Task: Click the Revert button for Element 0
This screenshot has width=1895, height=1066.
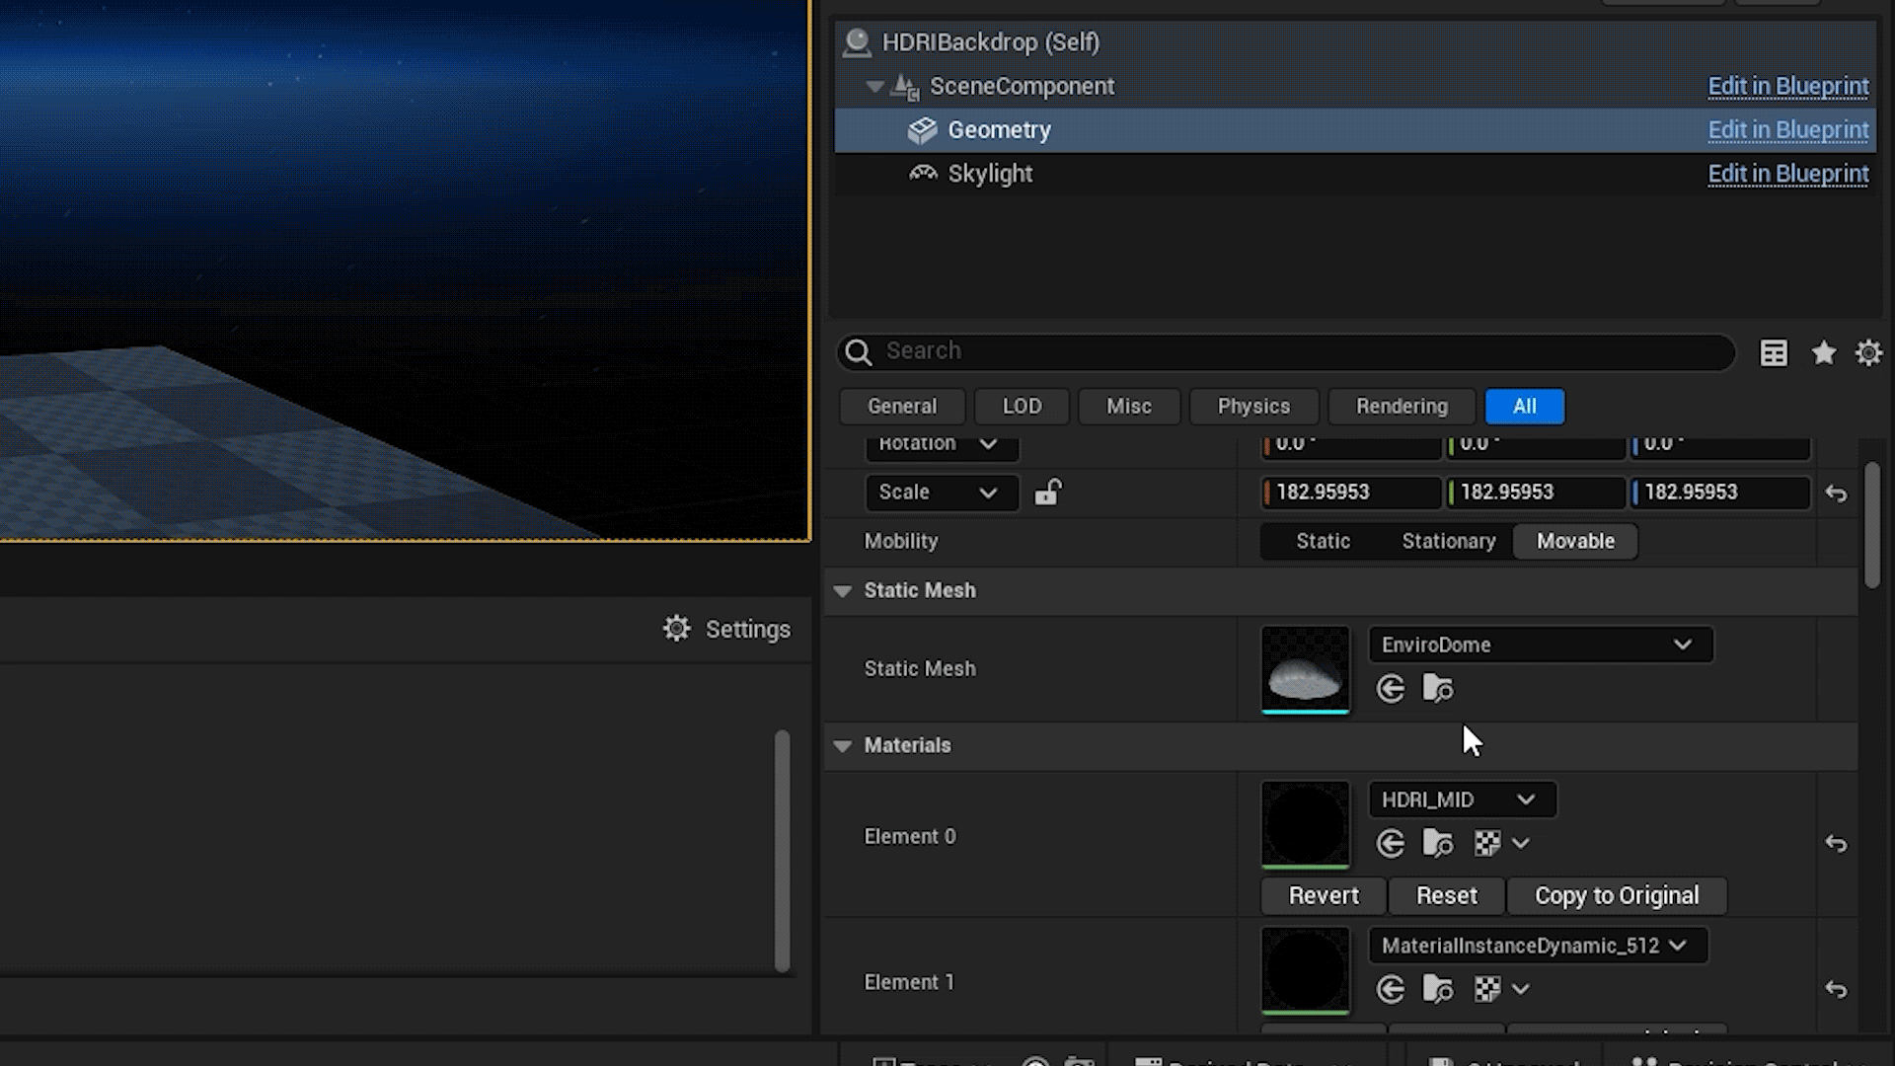Action: tap(1323, 895)
